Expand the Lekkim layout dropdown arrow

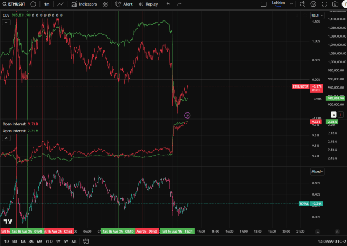point(291,4)
